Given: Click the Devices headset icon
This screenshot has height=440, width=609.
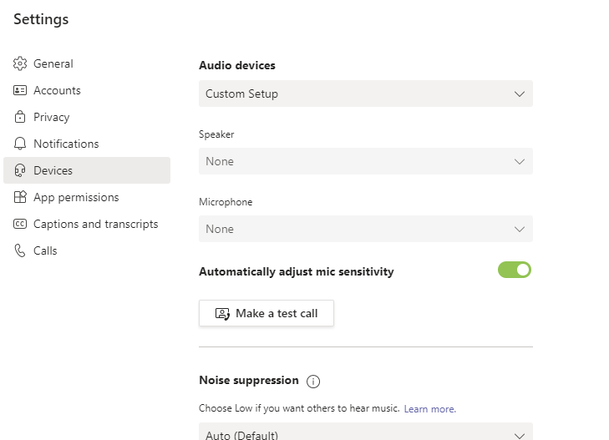Looking at the screenshot, I should point(20,170).
